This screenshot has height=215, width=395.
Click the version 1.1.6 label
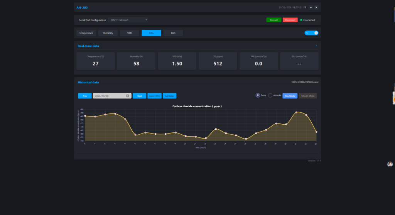(314, 161)
